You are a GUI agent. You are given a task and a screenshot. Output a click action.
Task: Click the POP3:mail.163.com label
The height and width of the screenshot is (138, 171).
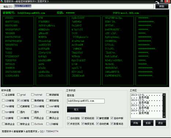[x=126, y=13]
